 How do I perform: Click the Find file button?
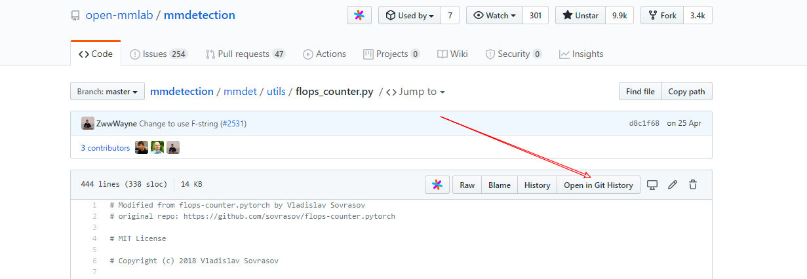[640, 91]
